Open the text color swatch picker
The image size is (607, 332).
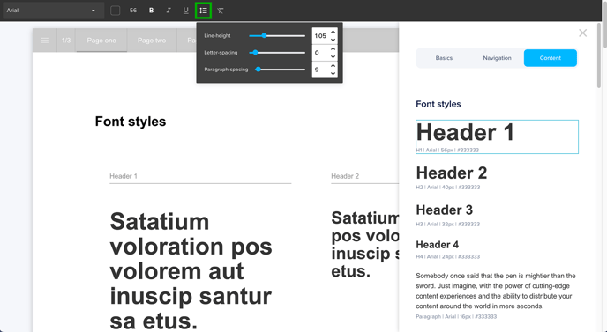pos(116,11)
